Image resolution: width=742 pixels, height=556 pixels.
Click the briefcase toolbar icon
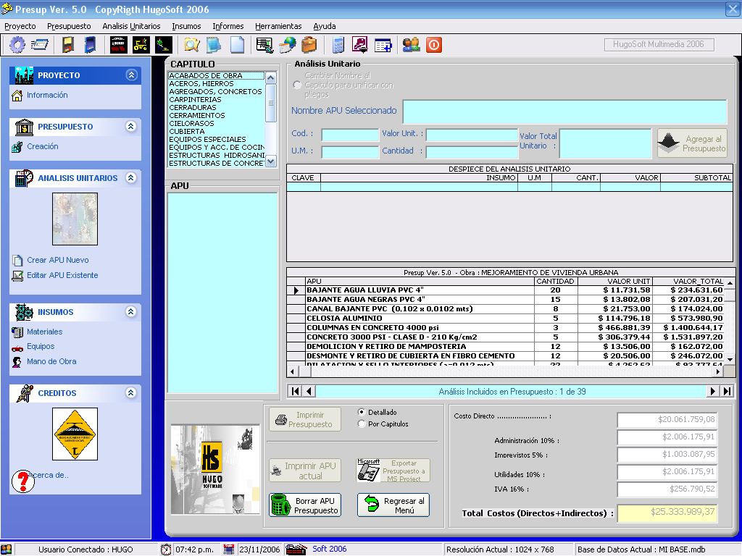click(309, 45)
